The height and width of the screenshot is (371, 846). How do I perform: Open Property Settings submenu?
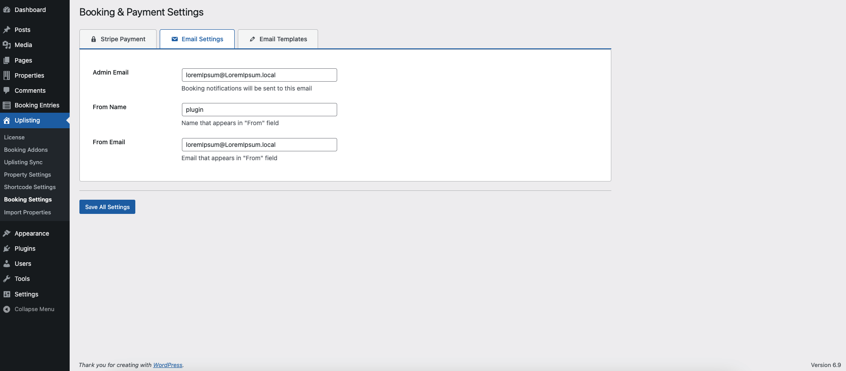click(28, 175)
